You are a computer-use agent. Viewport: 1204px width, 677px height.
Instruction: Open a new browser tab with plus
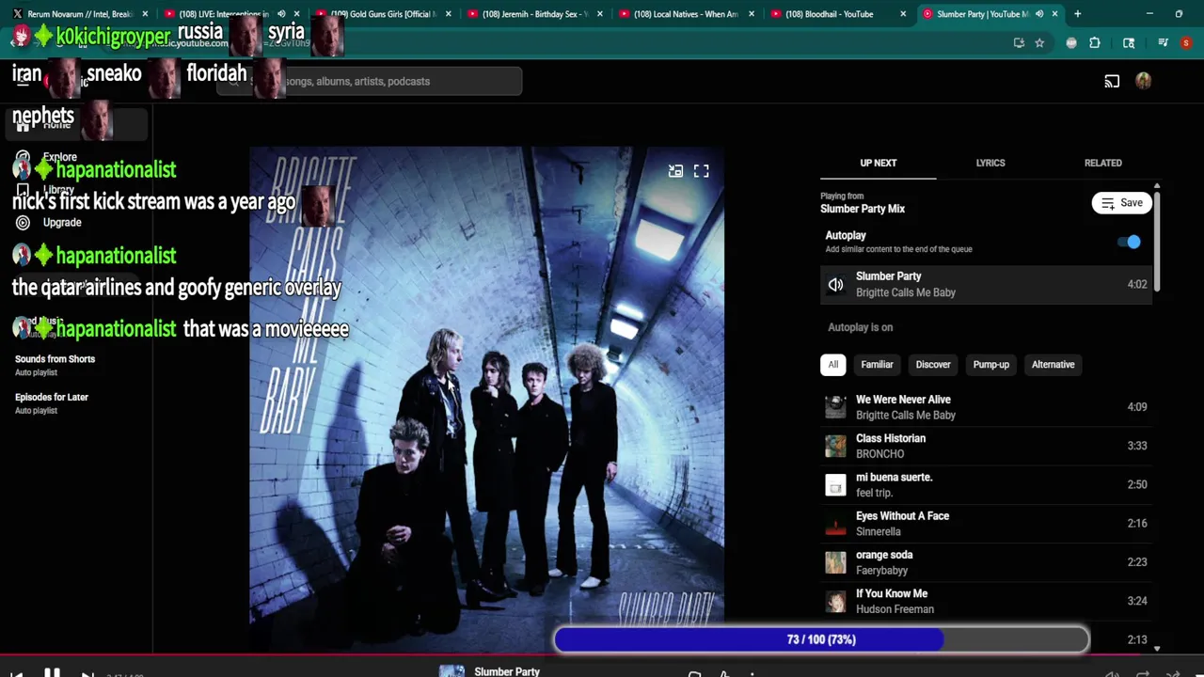point(1078,14)
